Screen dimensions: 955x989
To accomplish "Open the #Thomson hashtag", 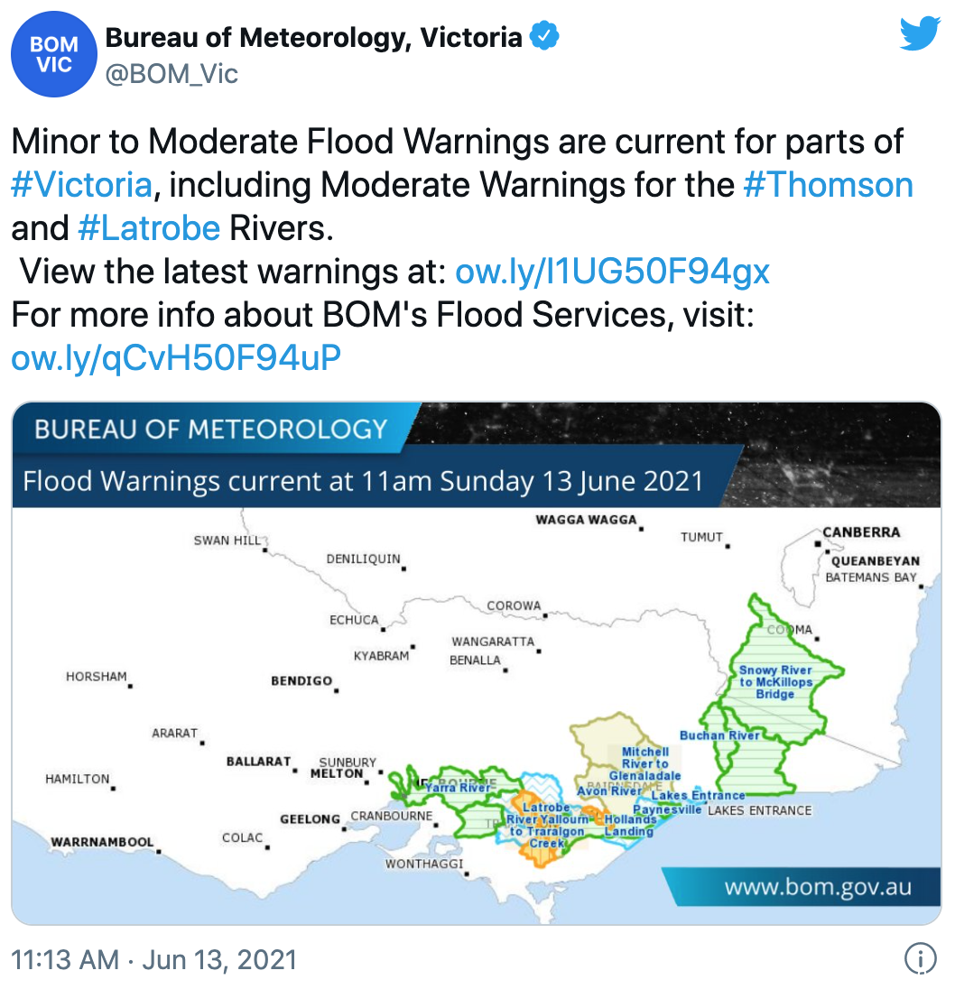I will coord(829,185).
